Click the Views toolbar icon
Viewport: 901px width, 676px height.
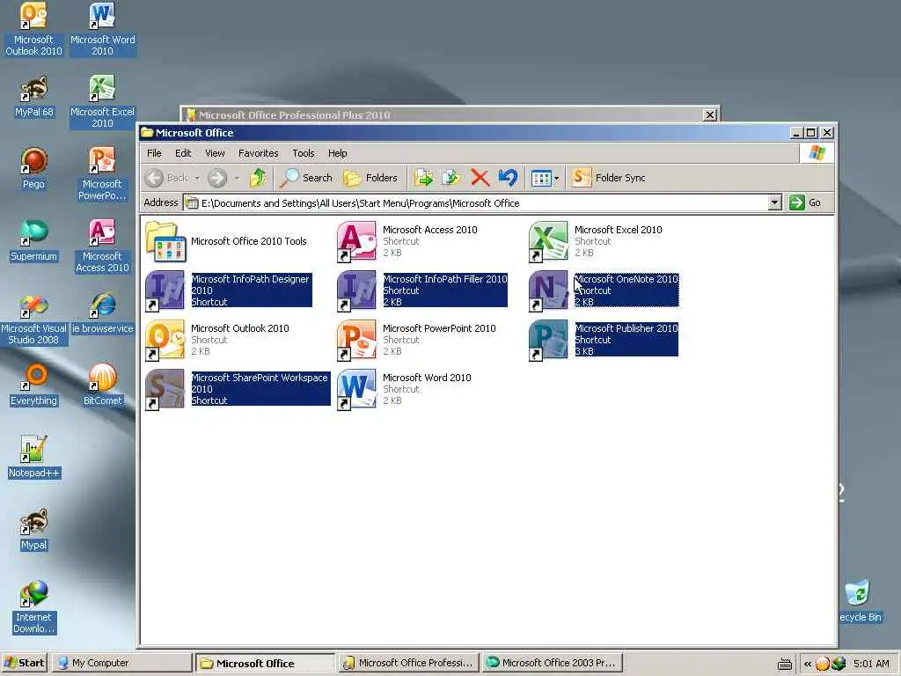click(x=541, y=178)
